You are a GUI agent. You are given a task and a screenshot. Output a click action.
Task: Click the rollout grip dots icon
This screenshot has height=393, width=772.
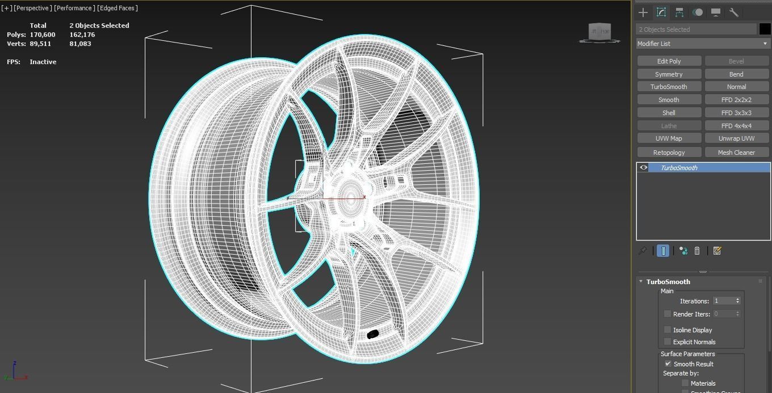coord(760,281)
